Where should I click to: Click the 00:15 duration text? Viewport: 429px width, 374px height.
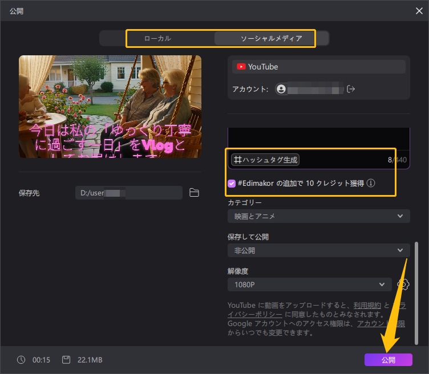point(41,360)
